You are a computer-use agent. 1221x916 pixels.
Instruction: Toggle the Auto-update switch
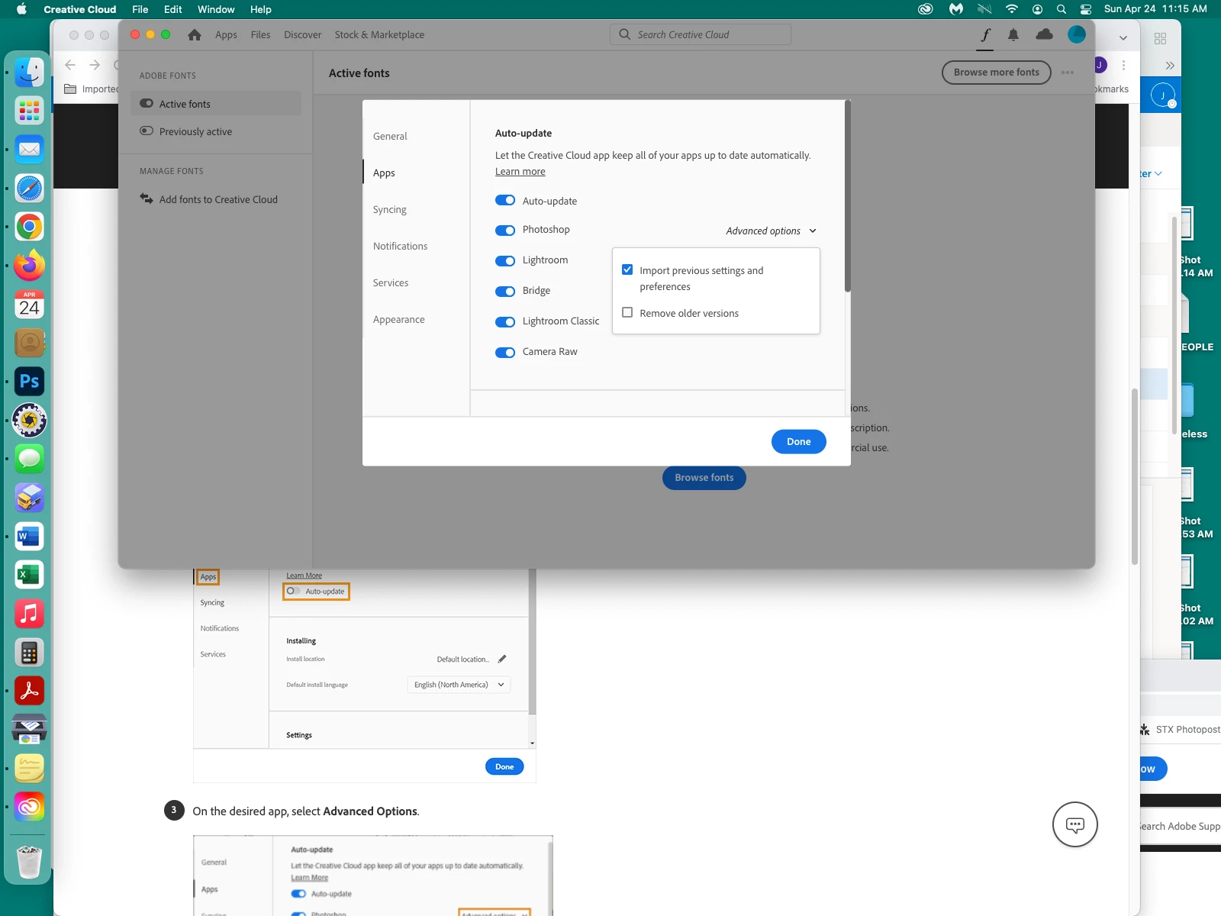[x=505, y=200]
